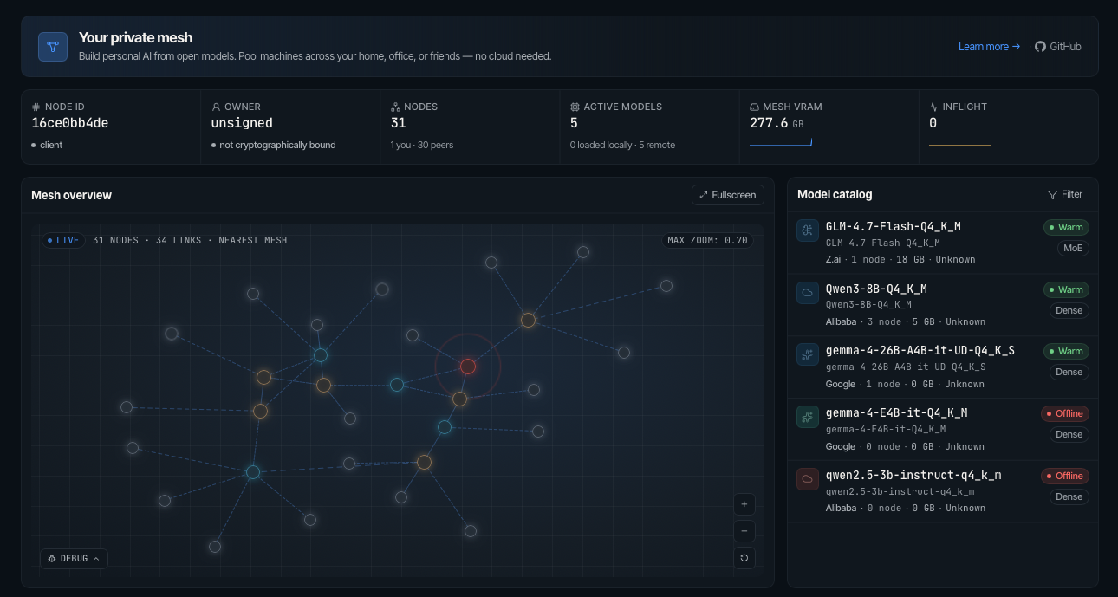The height and width of the screenshot is (597, 1118).
Task: Click the Qwen3-8B cloud icon
Action: point(808,293)
